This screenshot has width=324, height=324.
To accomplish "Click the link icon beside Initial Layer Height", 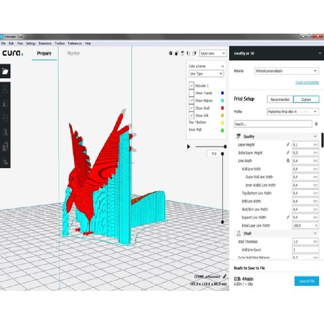I will (288, 153).
